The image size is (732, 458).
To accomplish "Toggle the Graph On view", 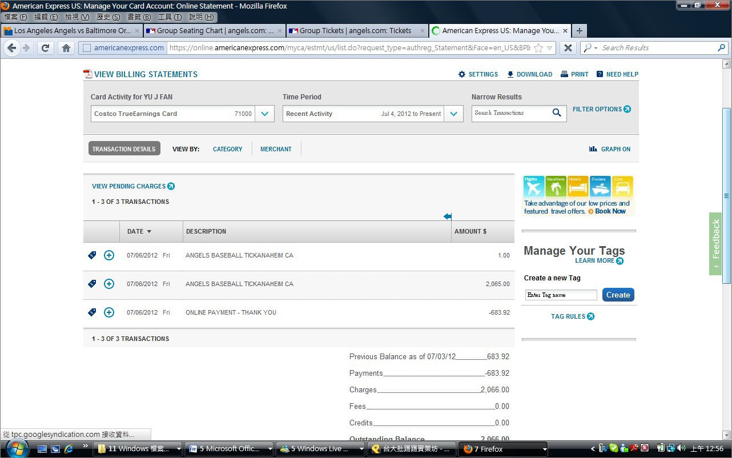I will (610, 149).
